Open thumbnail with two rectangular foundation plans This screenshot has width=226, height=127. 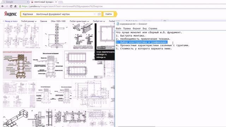(x=84, y=65)
